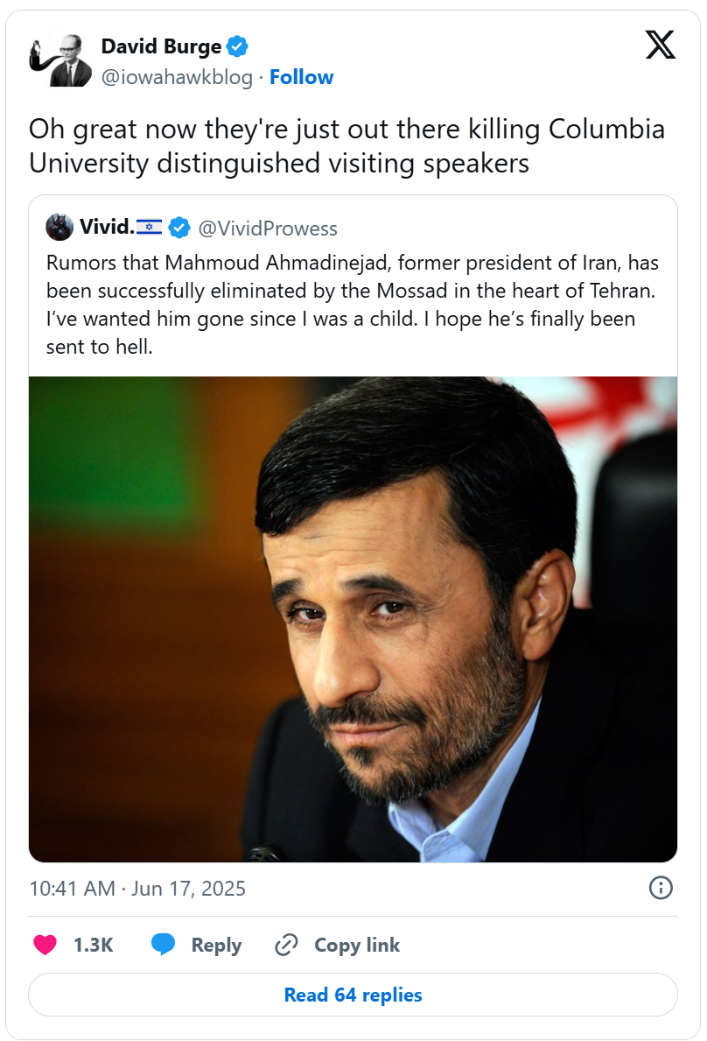
Task: Open the 10:41 AM Jun 17, 2025 timestamp
Action: click(137, 889)
